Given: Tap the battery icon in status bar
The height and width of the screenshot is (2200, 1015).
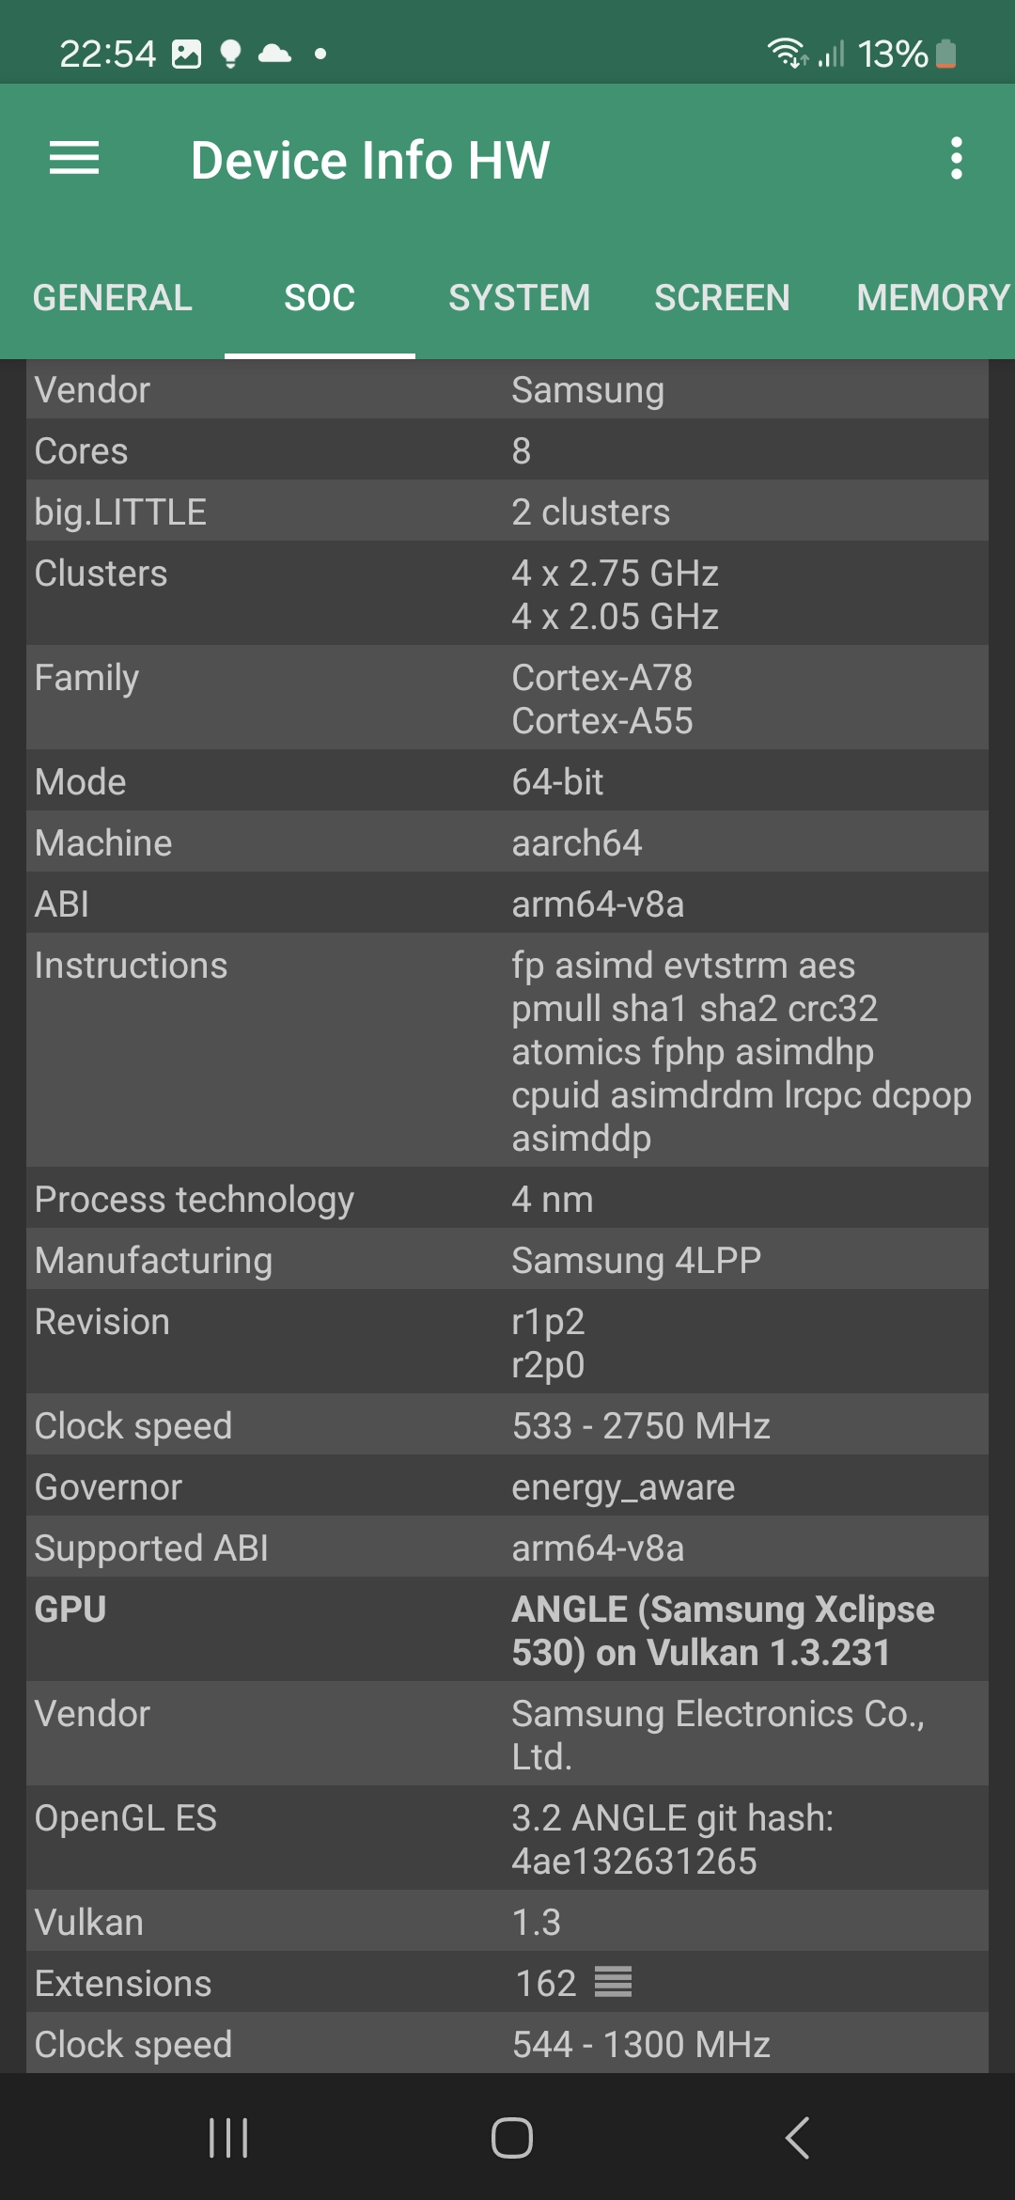Looking at the screenshot, I should pyautogui.click(x=946, y=55).
